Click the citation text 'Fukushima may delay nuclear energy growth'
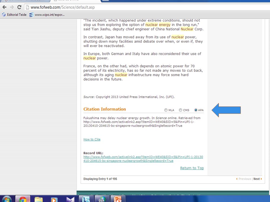 [x=117, y=118]
